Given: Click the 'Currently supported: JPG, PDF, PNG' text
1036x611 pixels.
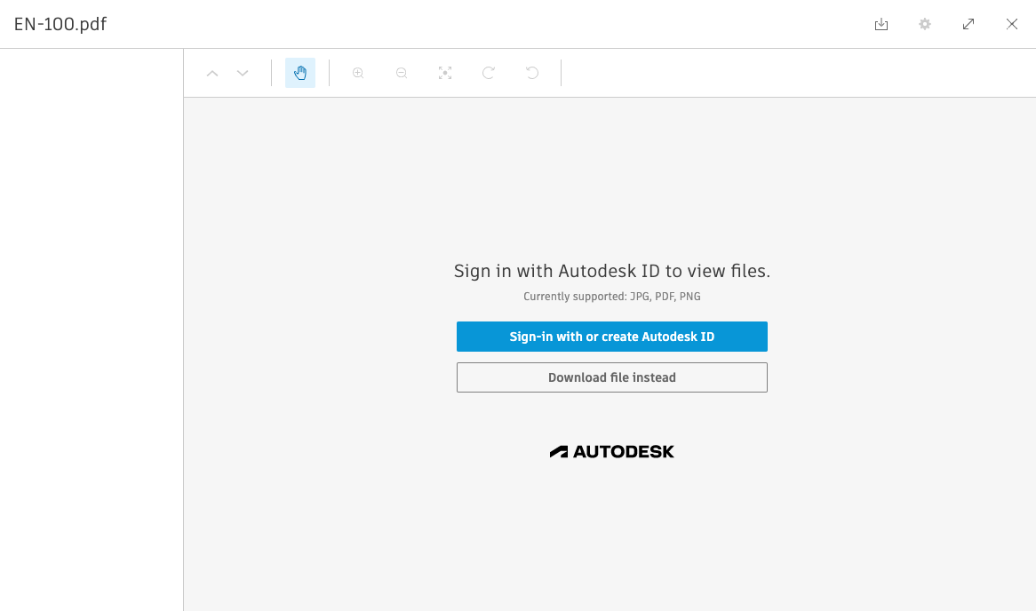Looking at the screenshot, I should click(x=612, y=297).
